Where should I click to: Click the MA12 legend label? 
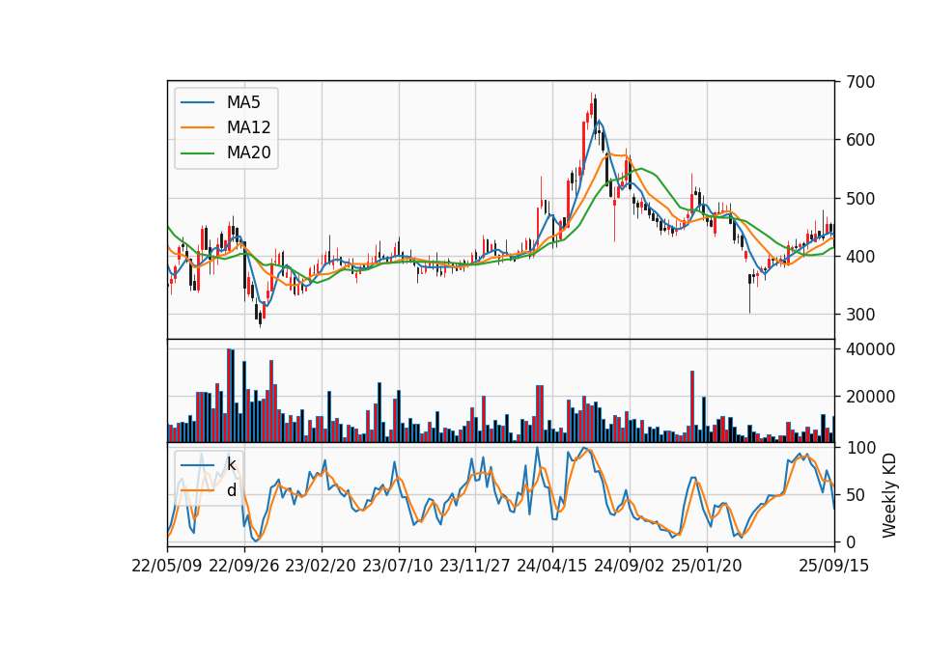click(x=248, y=127)
